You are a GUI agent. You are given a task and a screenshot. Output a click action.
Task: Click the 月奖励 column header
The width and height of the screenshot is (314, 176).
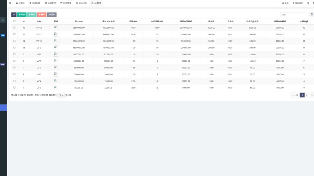point(230,22)
